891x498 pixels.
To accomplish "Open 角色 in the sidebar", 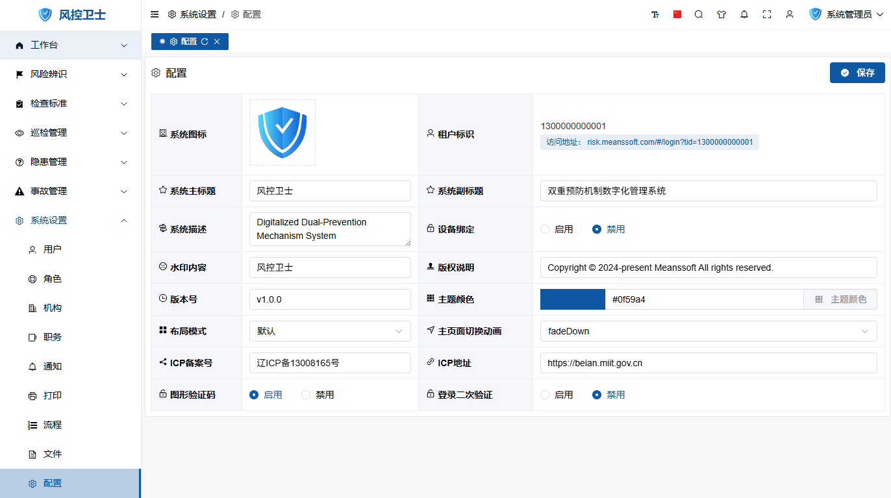I will click(52, 279).
